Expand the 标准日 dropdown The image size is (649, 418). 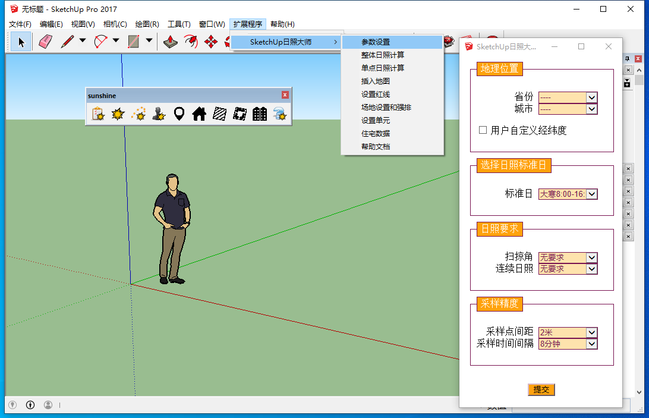591,194
